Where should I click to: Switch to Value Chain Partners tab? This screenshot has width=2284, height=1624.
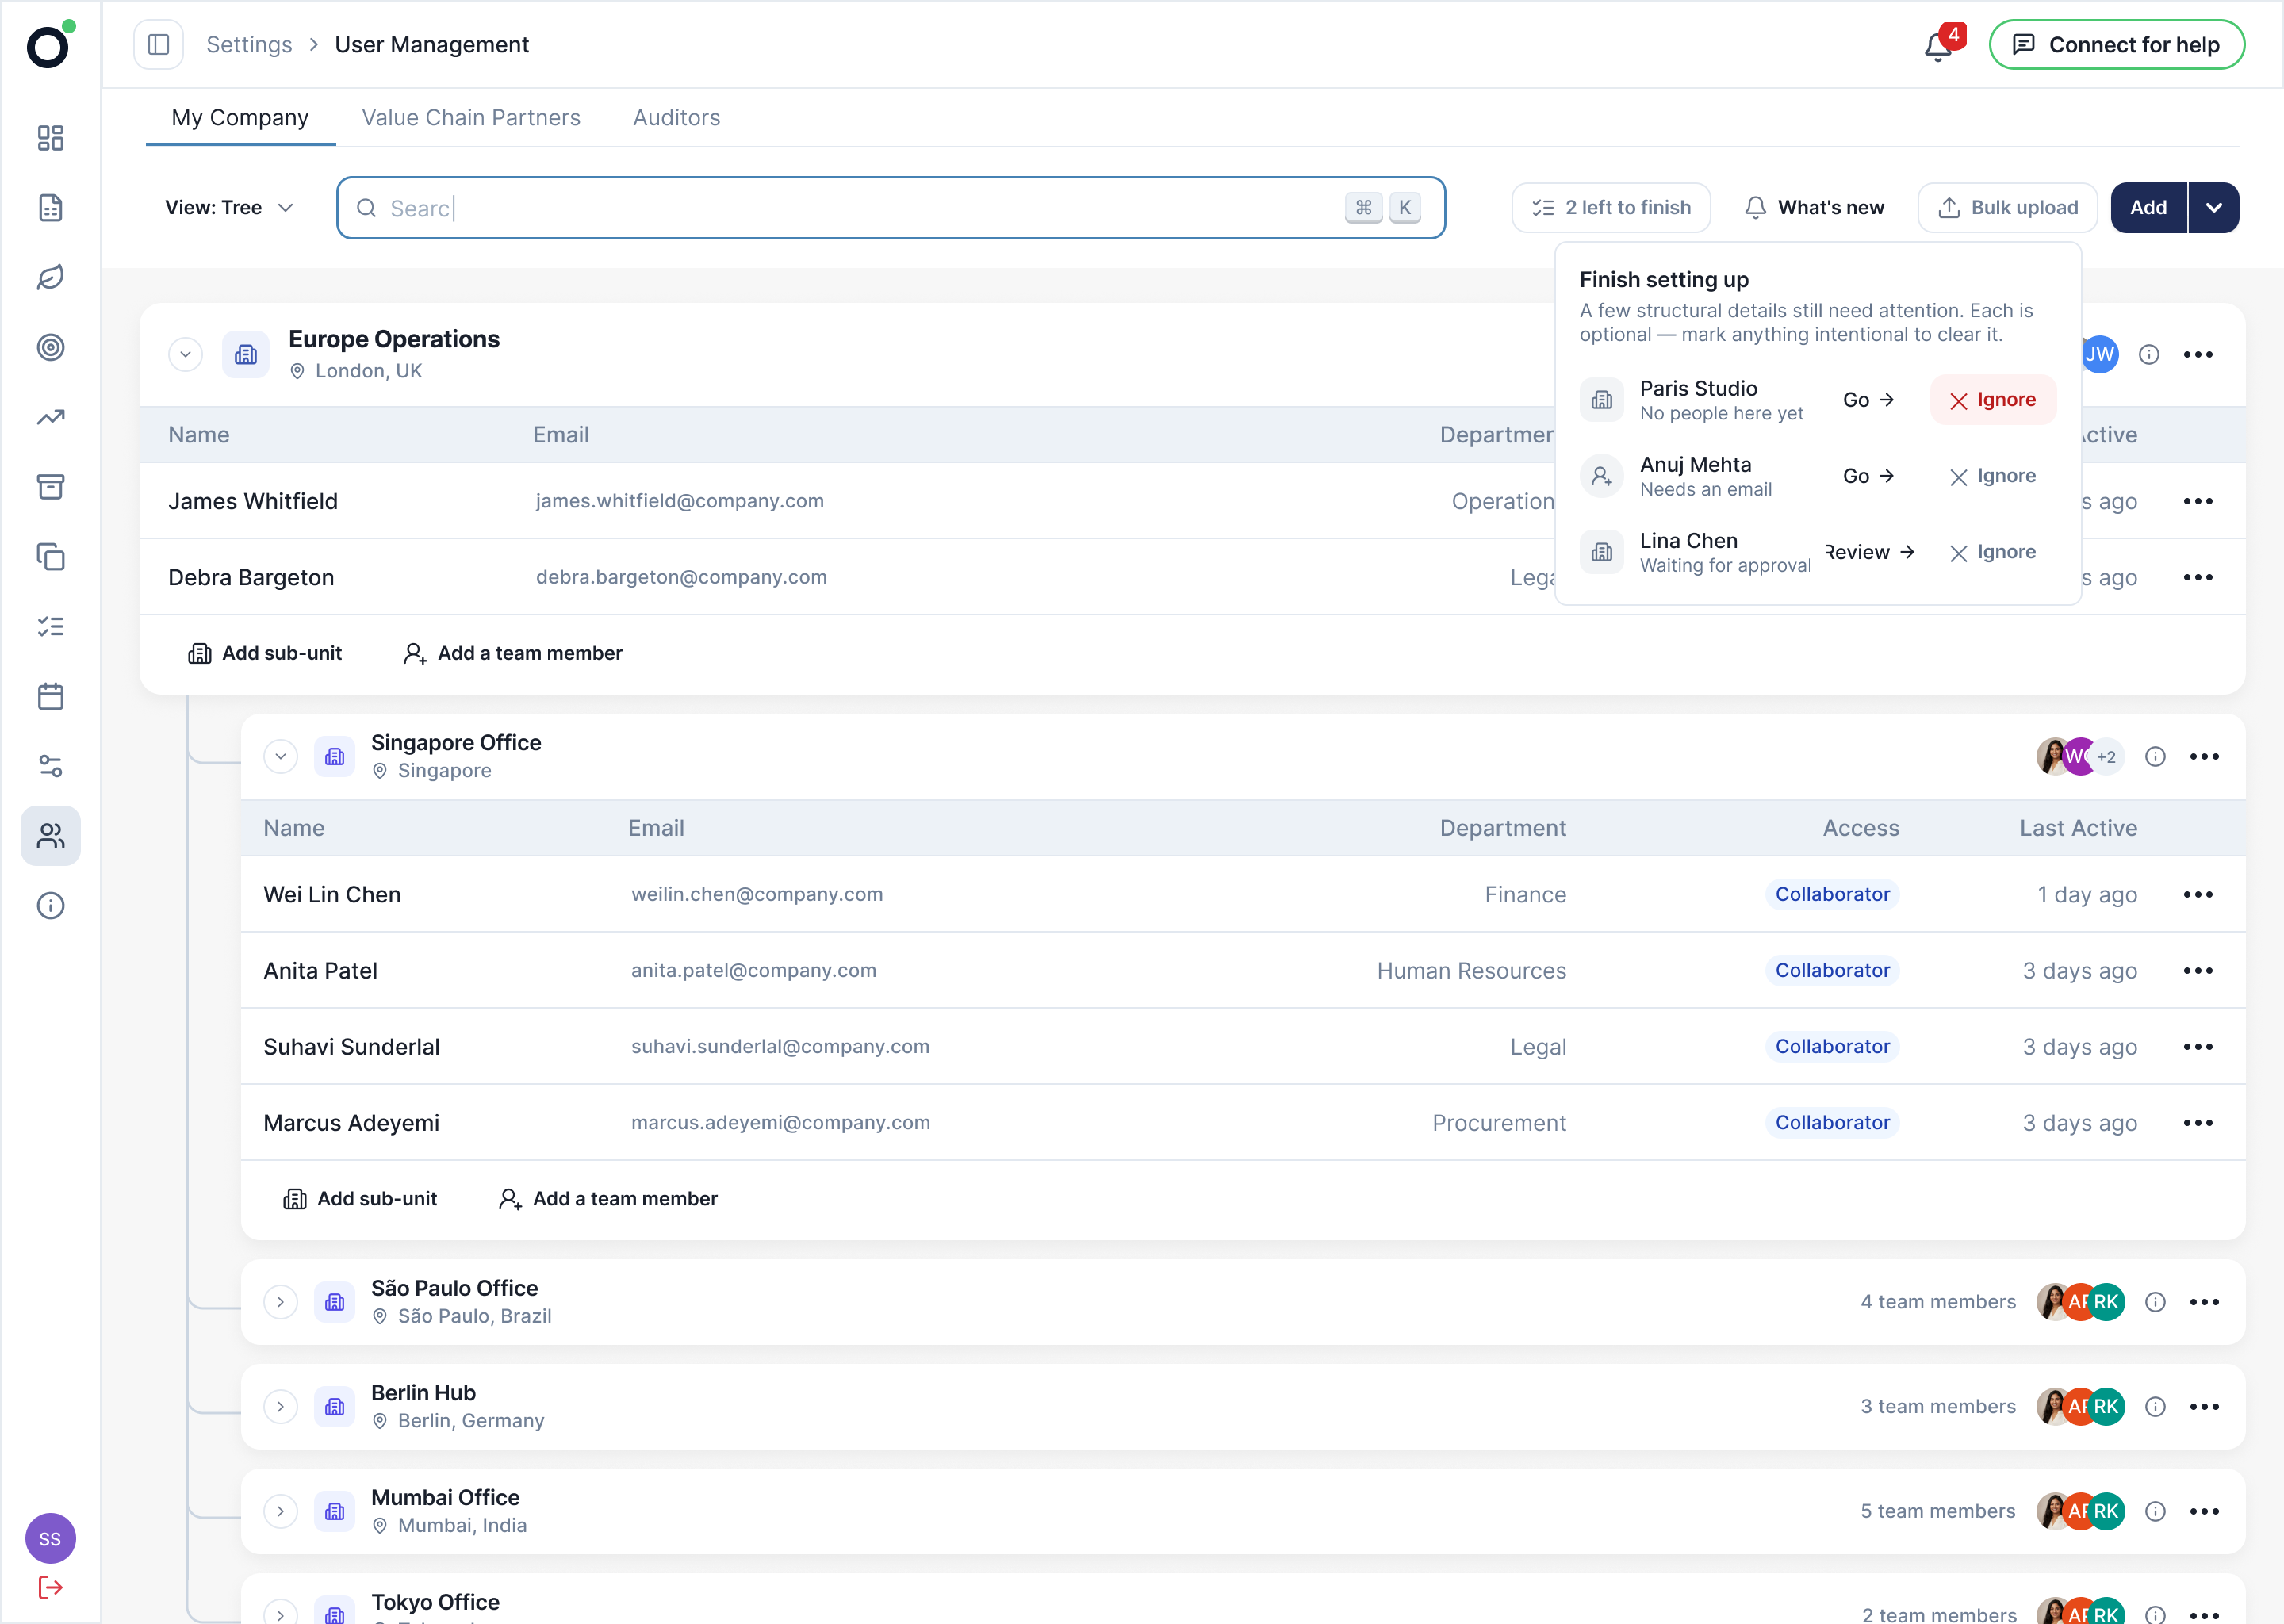point(471,118)
